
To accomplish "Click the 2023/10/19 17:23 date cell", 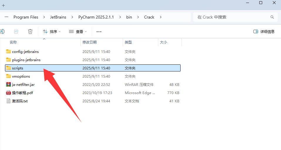I will point(97,93).
